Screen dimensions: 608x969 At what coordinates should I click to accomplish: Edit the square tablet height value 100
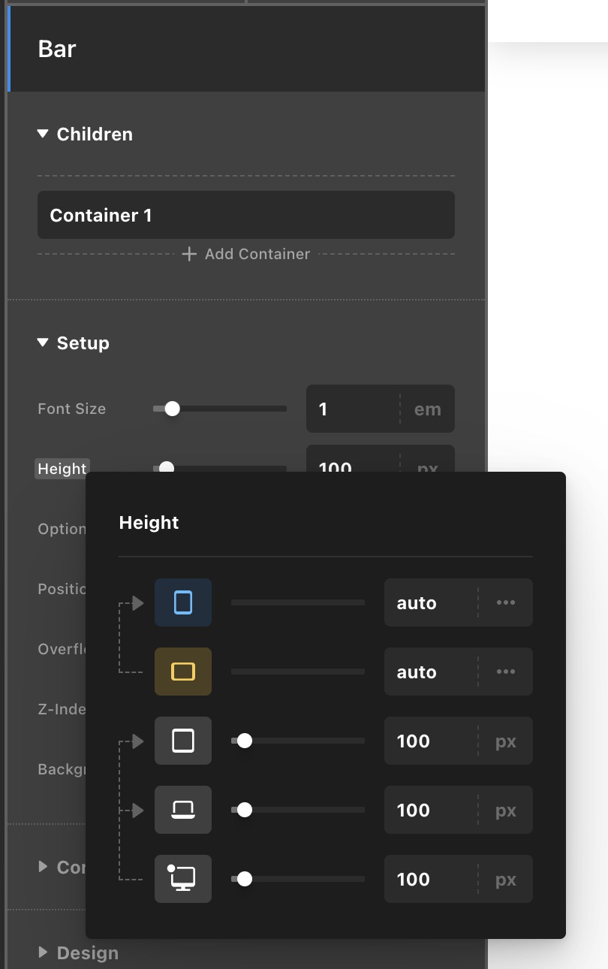[431, 741]
